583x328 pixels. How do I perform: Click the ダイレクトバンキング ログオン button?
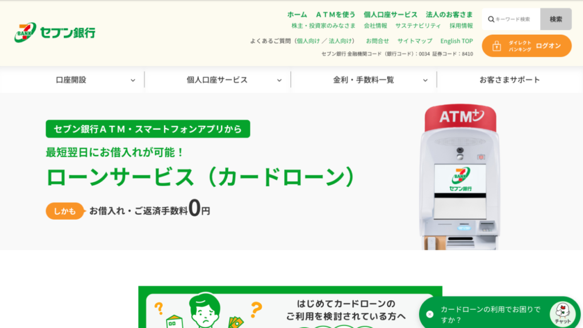click(x=527, y=46)
